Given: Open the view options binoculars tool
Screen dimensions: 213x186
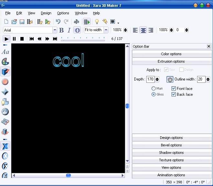Looking at the screenshot, I should tap(5, 122).
